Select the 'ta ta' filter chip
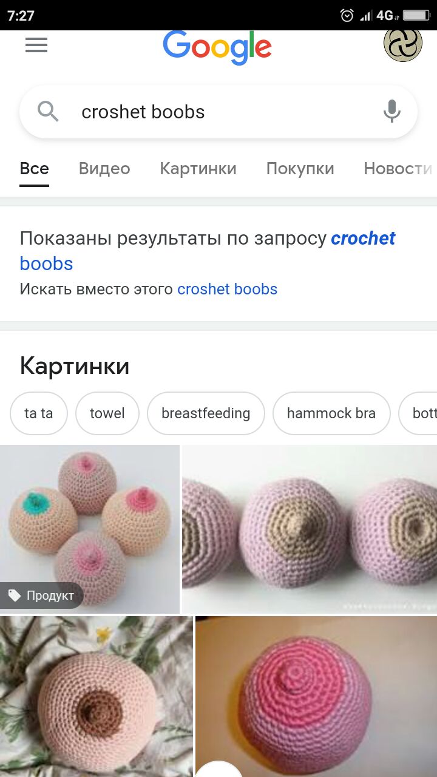 click(39, 413)
